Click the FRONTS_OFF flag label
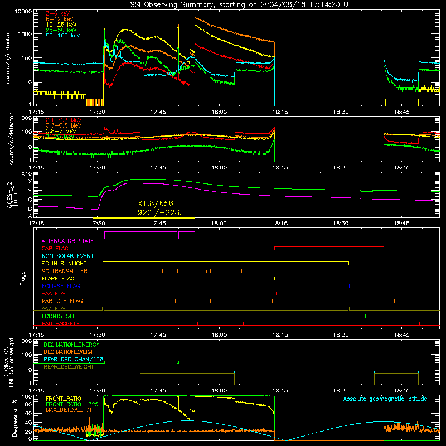 [x=59, y=316]
